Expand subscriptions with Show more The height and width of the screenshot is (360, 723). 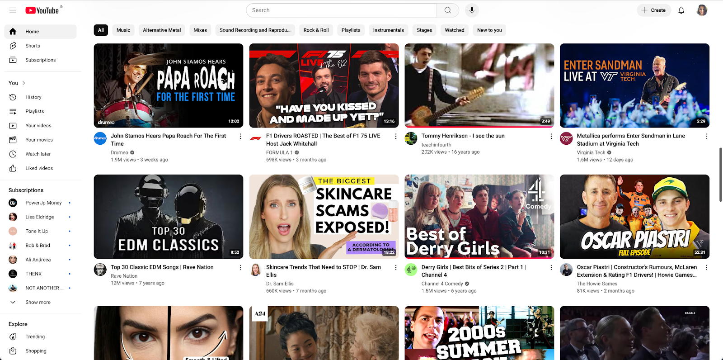pyautogui.click(x=40, y=302)
